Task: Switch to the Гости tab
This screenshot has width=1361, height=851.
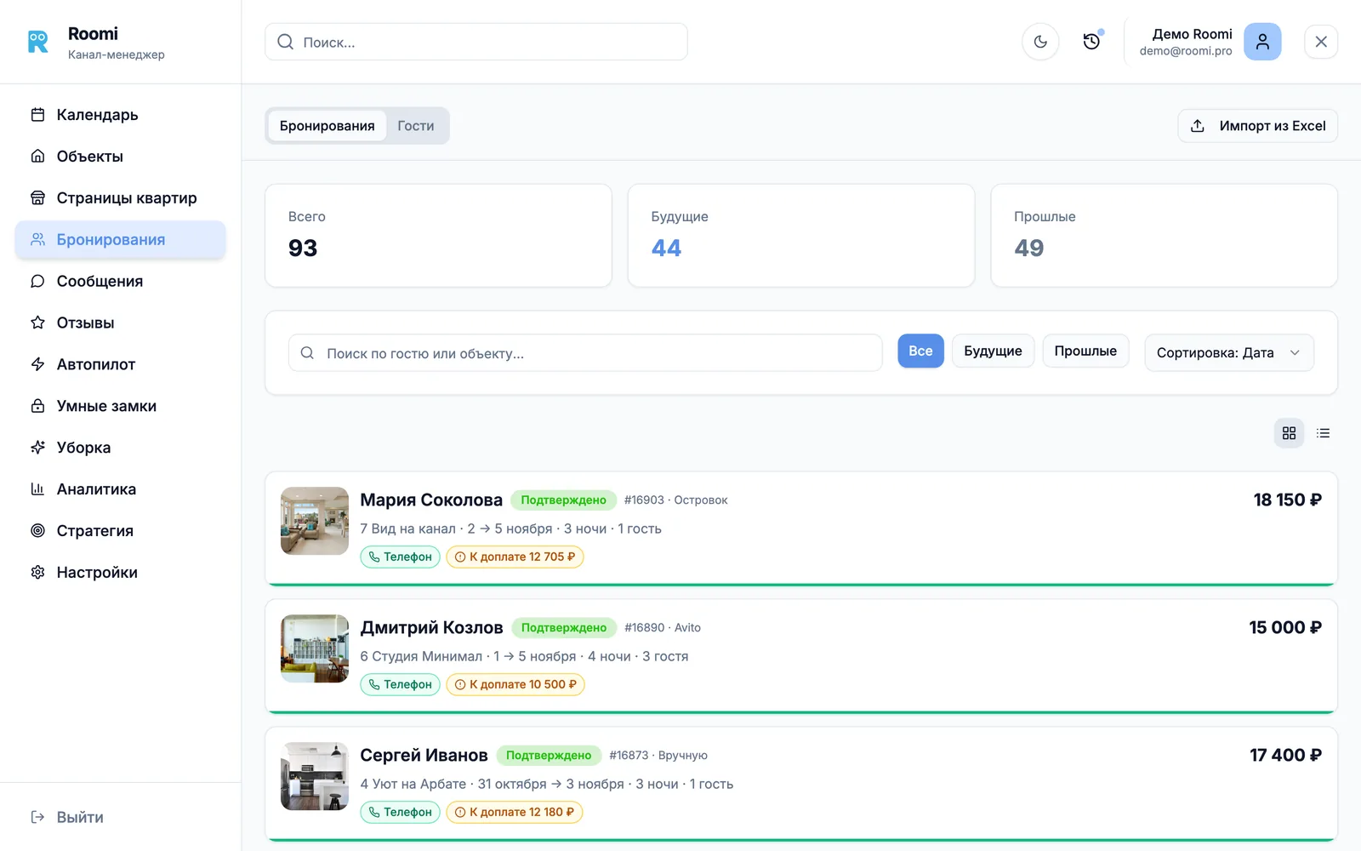Action: [x=416, y=126]
